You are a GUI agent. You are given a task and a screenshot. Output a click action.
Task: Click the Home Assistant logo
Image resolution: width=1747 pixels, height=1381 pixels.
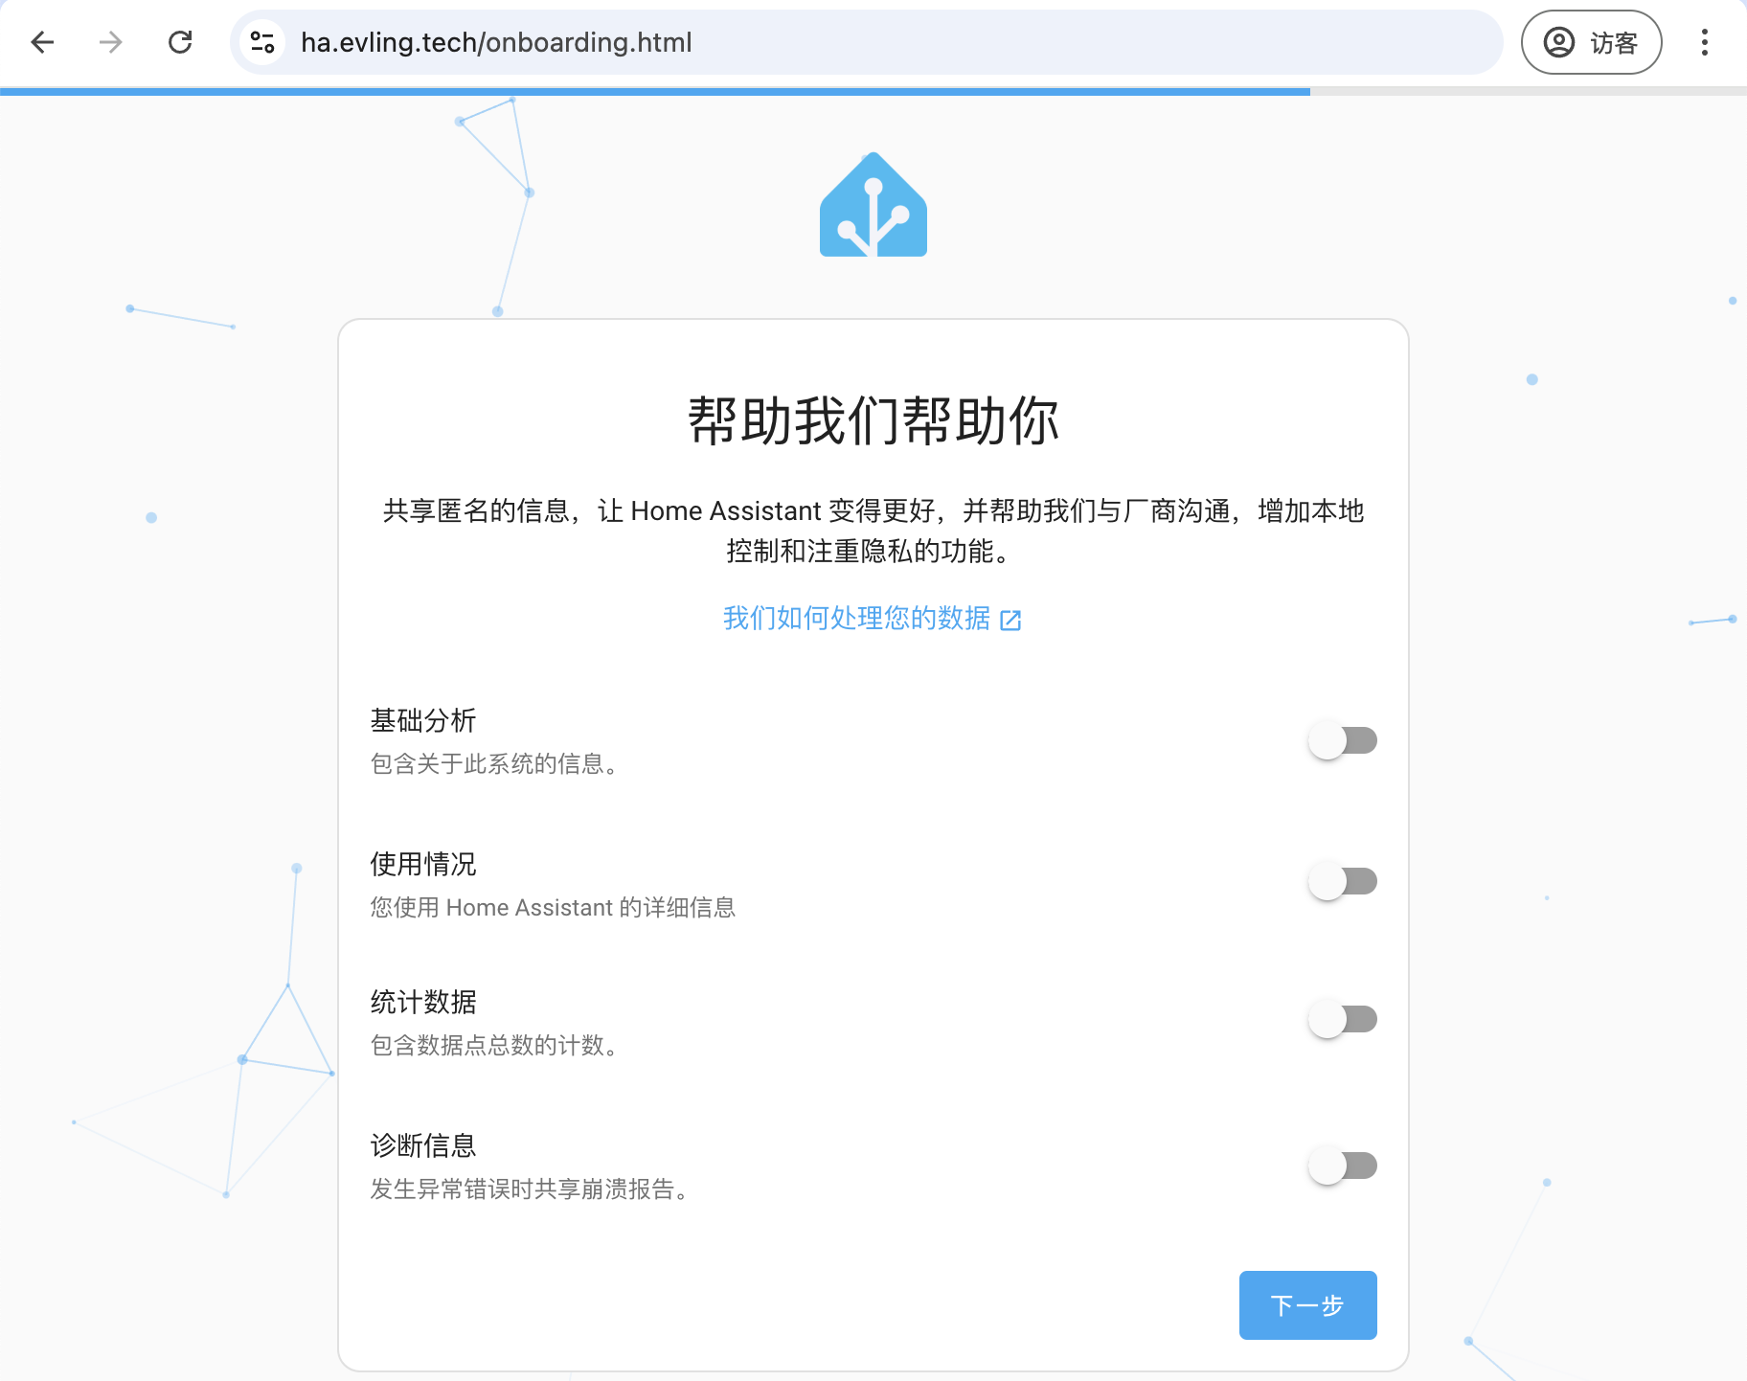(873, 204)
